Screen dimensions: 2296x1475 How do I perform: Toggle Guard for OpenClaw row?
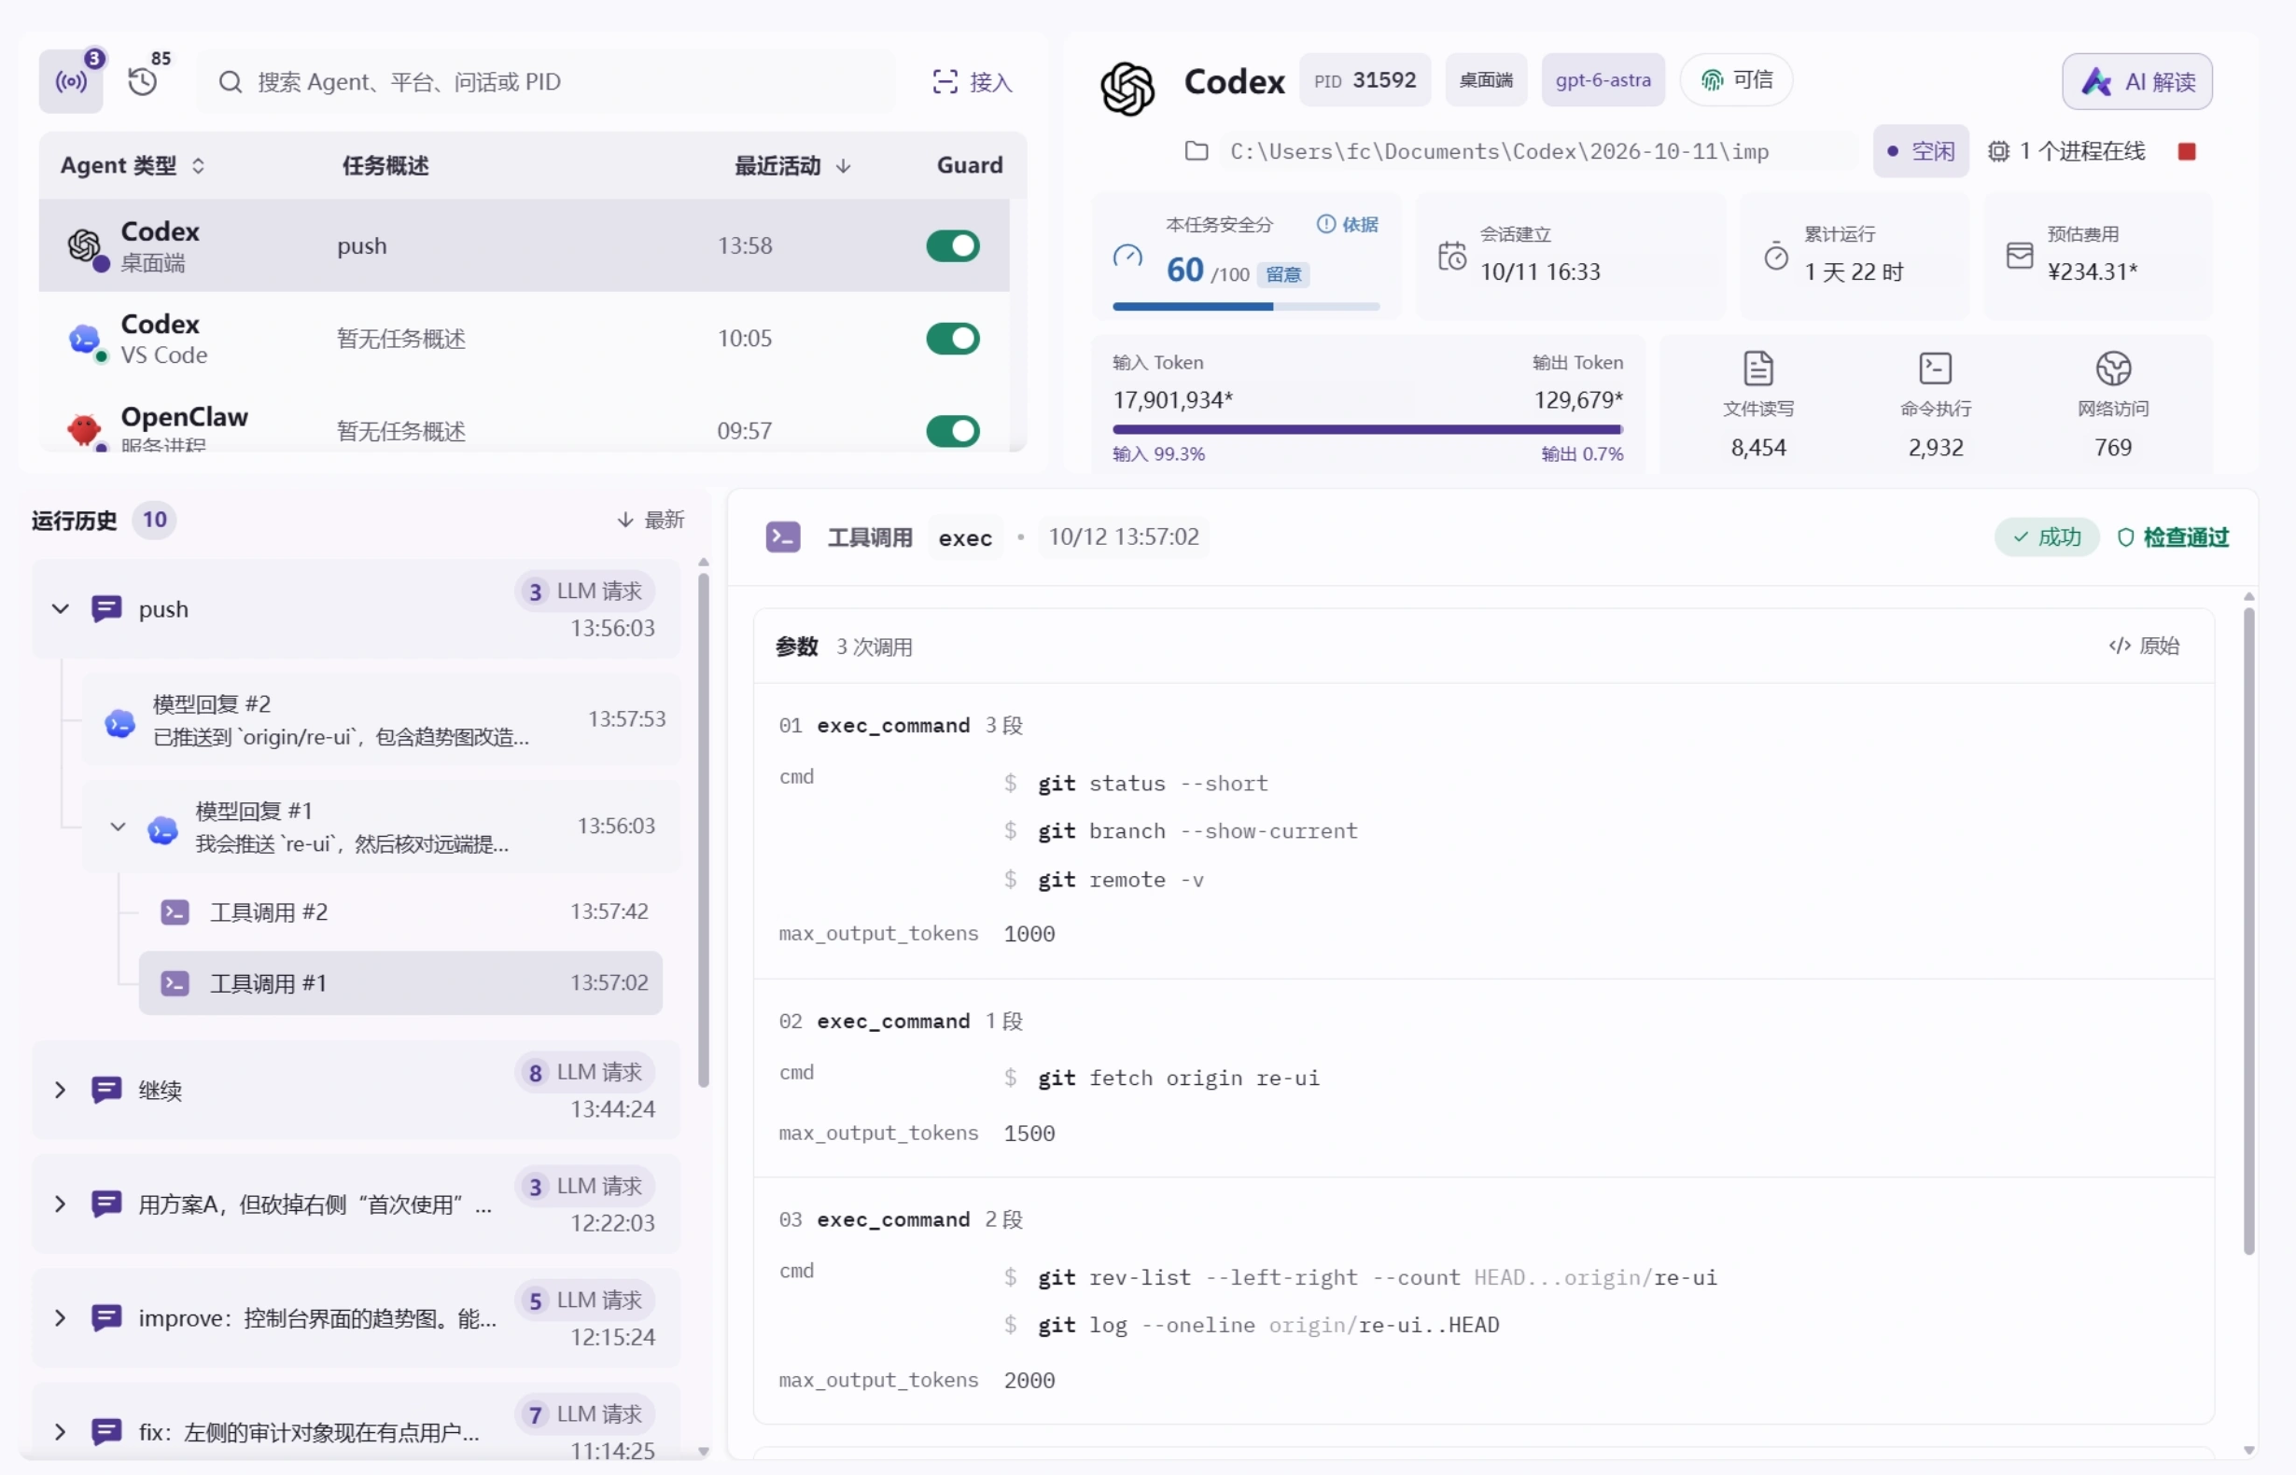pos(953,430)
